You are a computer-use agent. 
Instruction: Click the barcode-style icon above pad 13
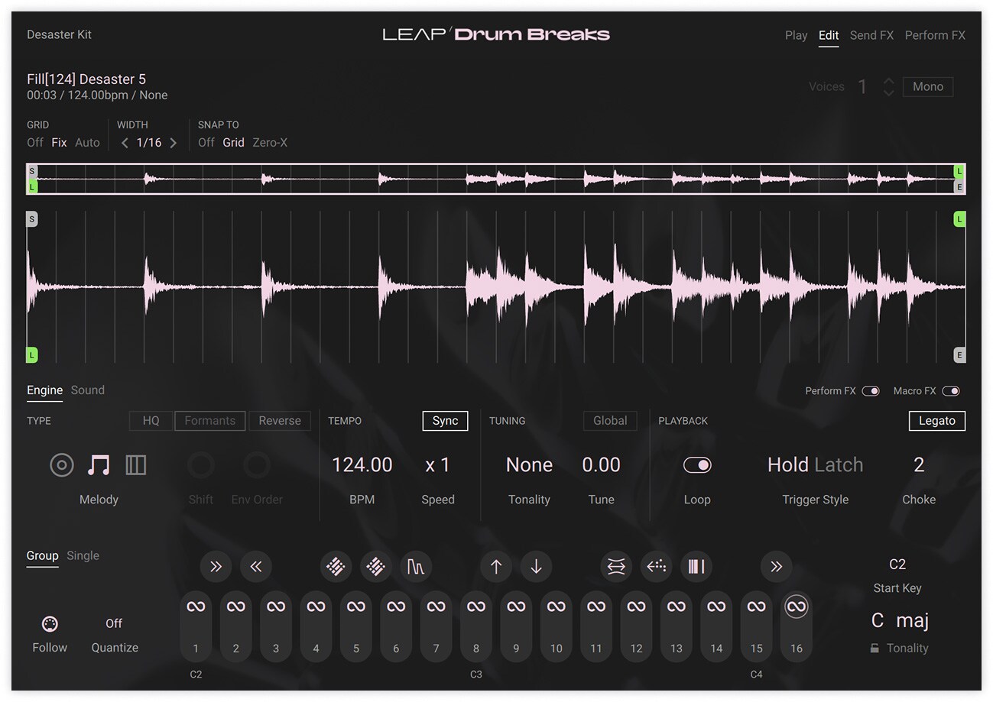pos(696,567)
